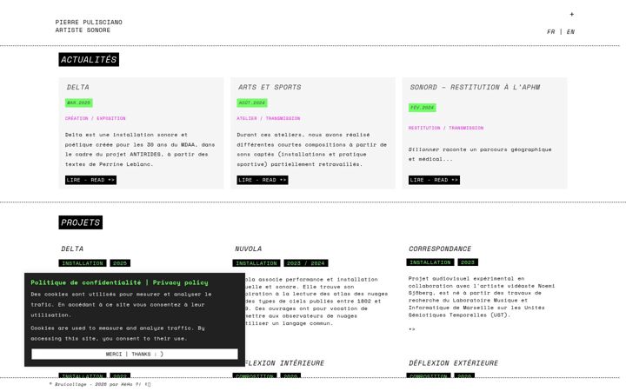Click the Bruicollage footer credit text

[100, 384]
